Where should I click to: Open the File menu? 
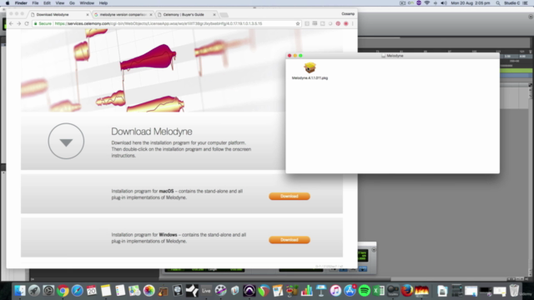(x=35, y=3)
